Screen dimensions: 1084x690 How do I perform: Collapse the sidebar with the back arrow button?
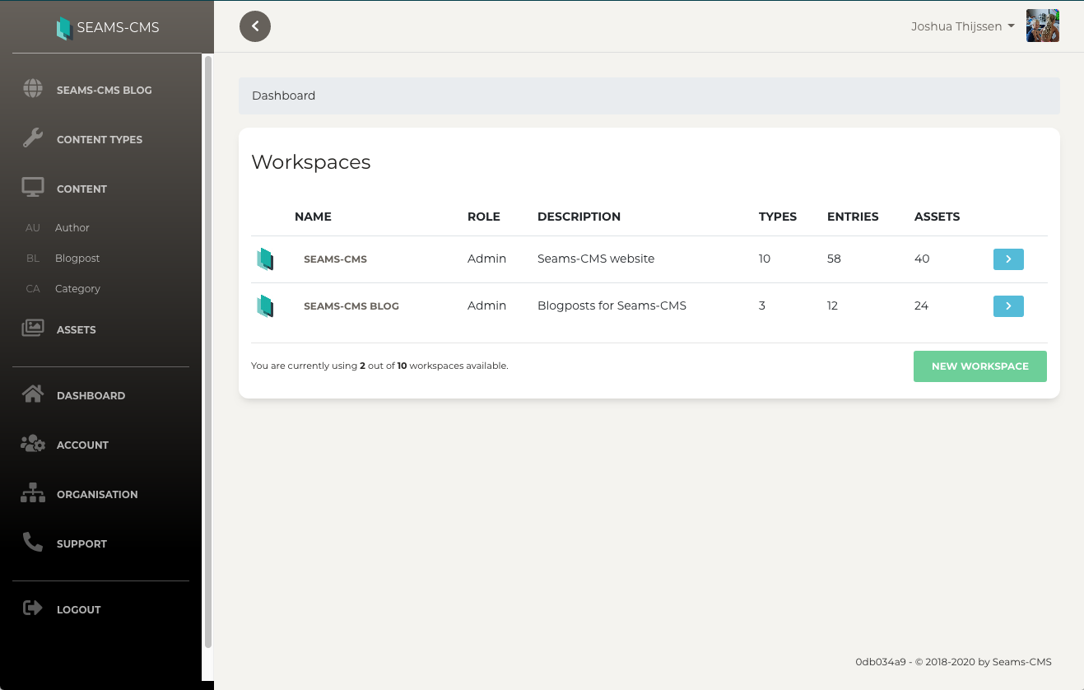coord(255,26)
